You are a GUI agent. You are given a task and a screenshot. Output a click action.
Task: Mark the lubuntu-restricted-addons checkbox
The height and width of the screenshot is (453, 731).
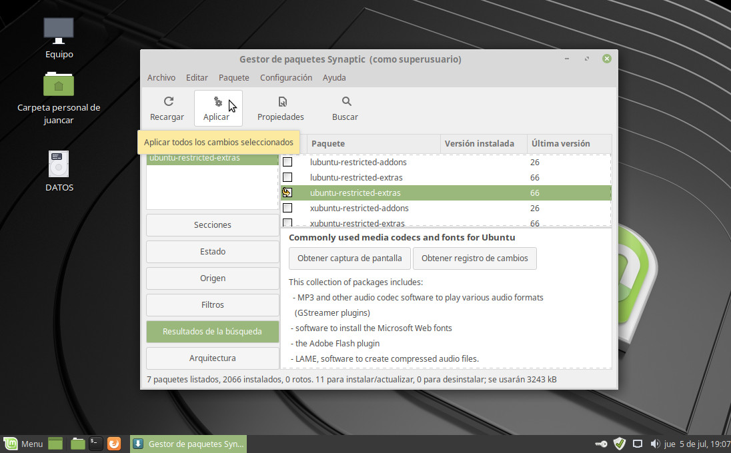click(x=287, y=162)
